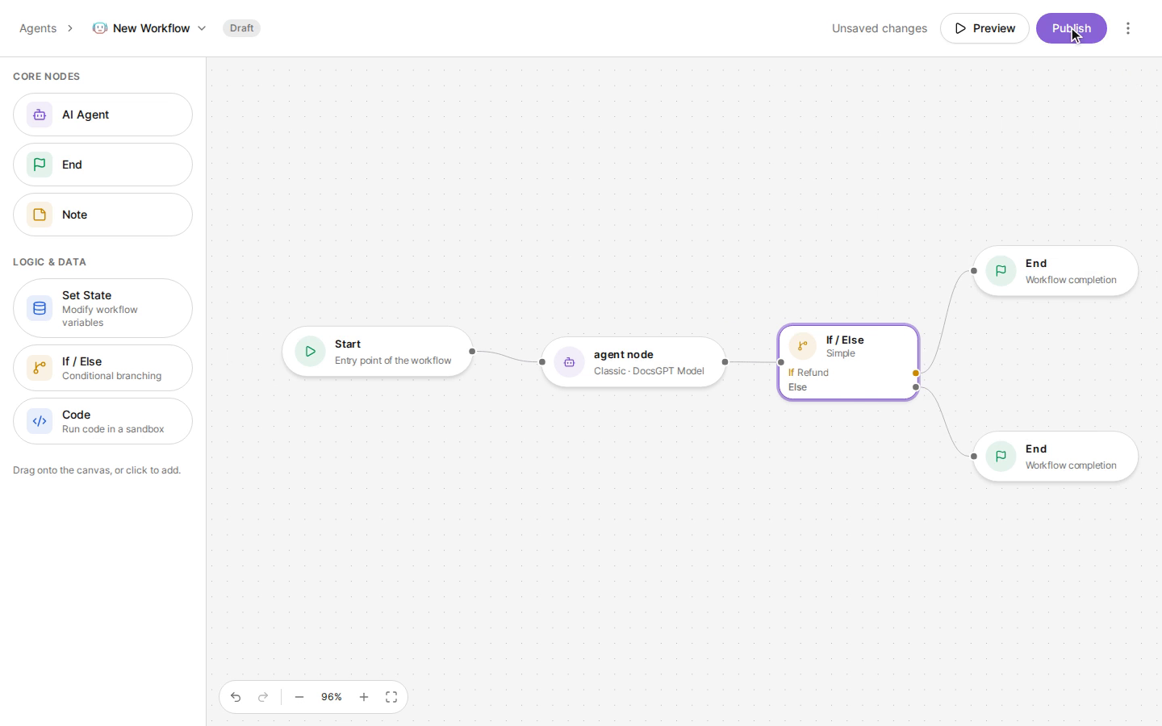Image resolution: width=1162 pixels, height=726 pixels.
Task: Click the Start node play icon
Action: pos(310,352)
